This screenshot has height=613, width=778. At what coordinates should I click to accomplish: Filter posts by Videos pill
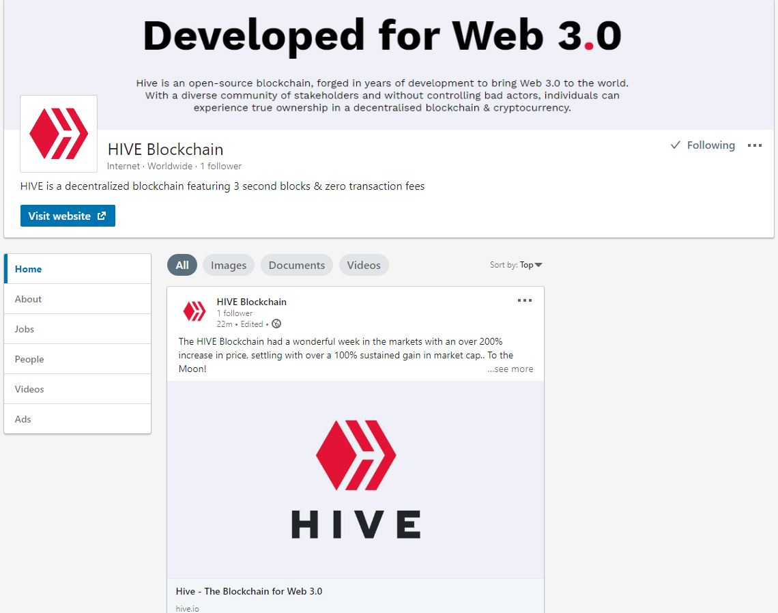tap(364, 265)
